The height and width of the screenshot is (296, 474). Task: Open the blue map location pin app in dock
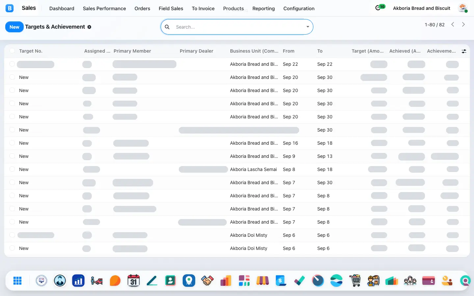point(189,281)
